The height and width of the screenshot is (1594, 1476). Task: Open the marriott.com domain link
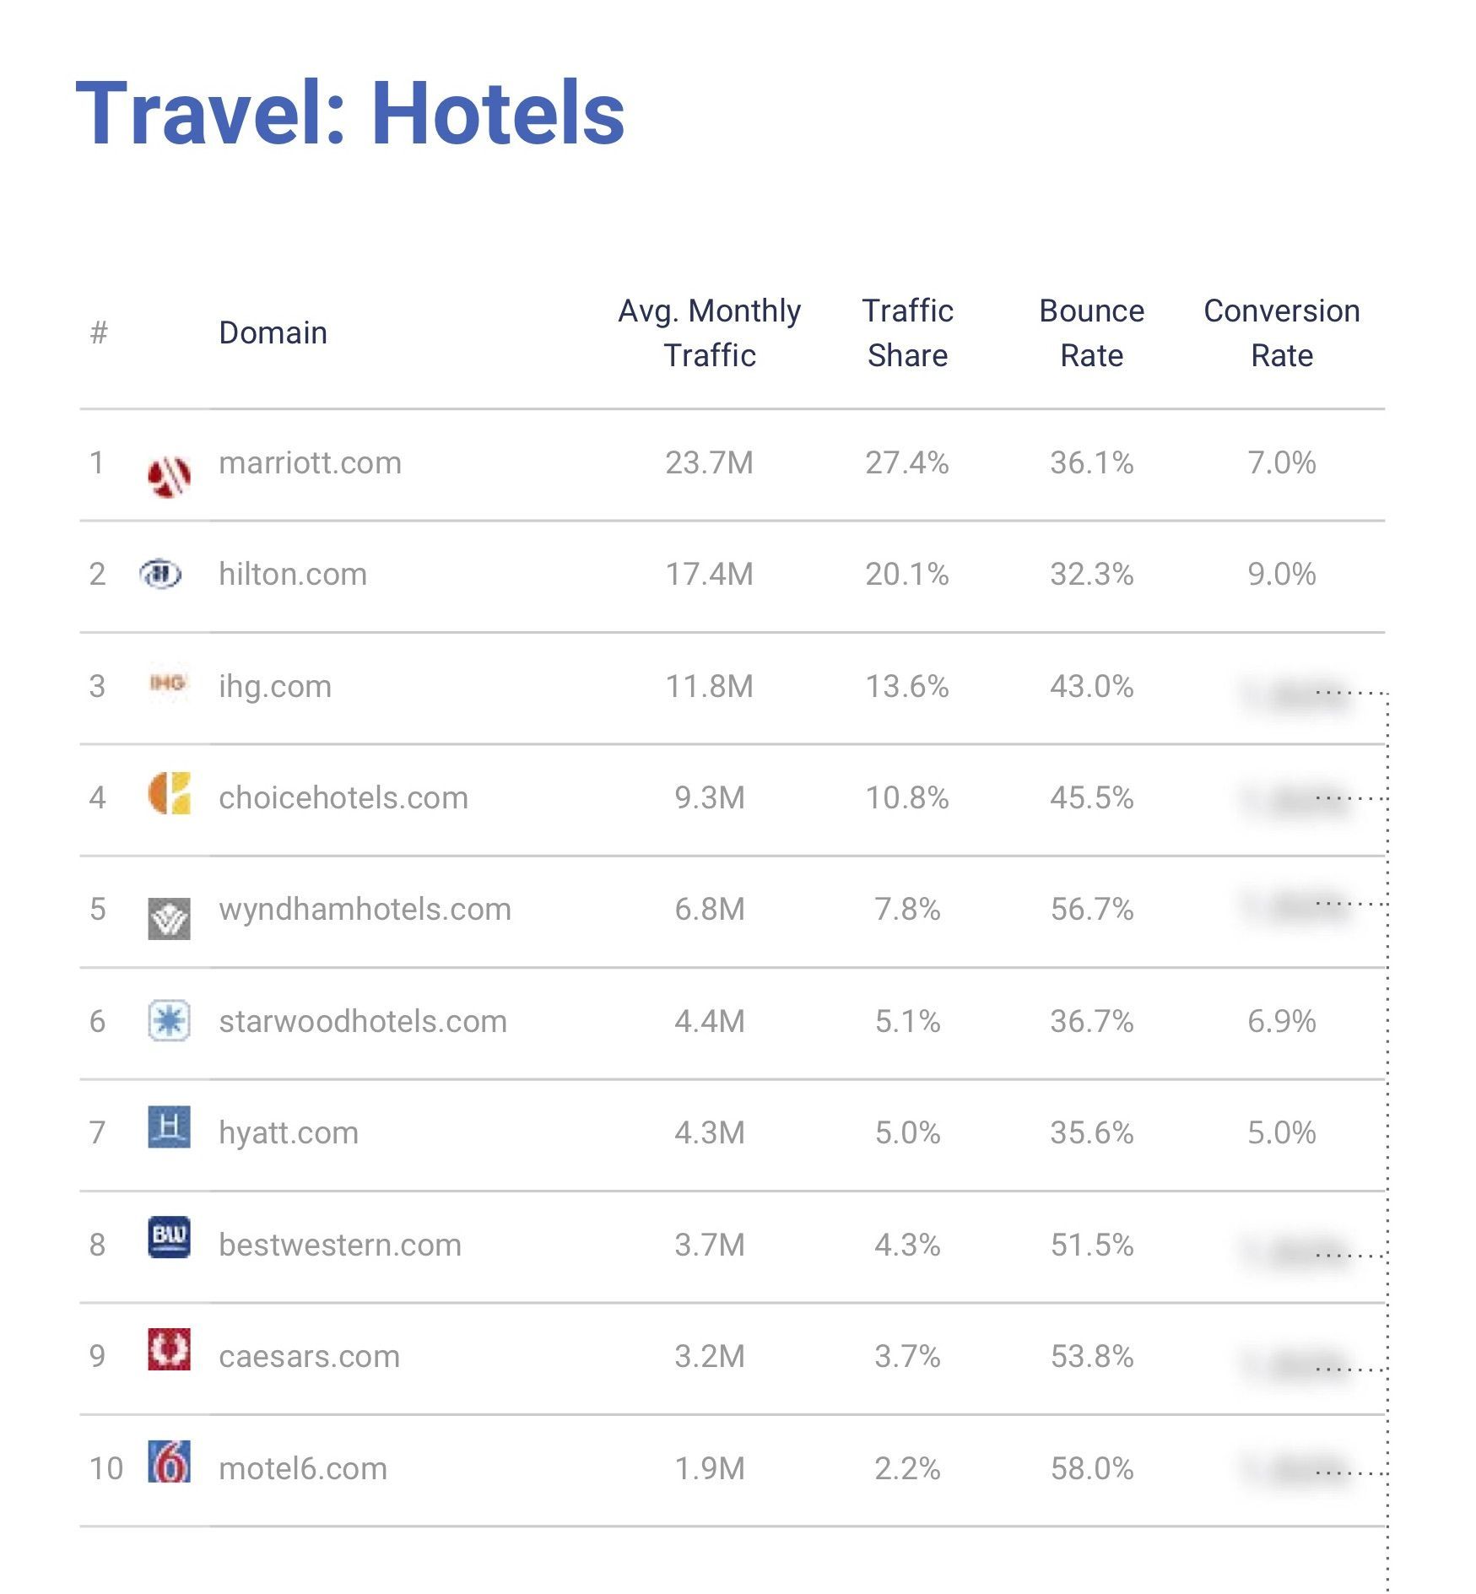point(310,463)
